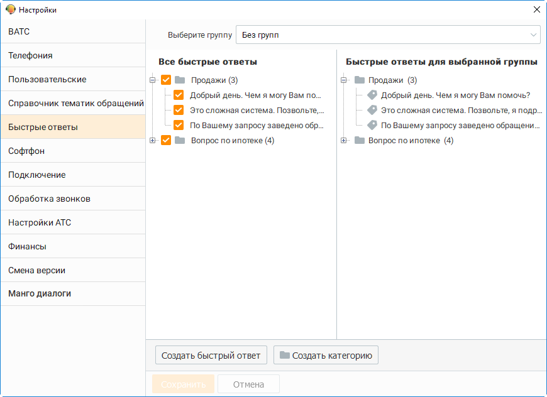Open the Манго диалоги section
This screenshot has height=397, width=547.
(73, 294)
